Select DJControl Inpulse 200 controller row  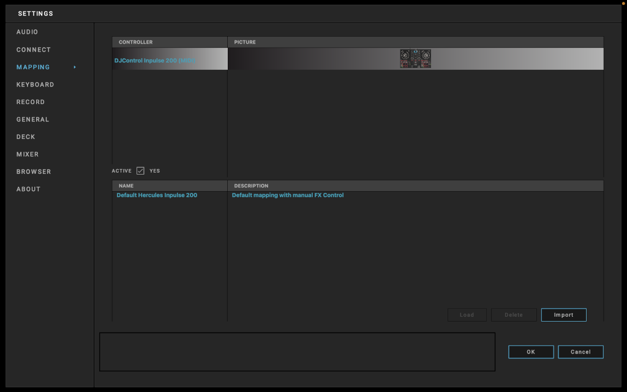click(154, 61)
